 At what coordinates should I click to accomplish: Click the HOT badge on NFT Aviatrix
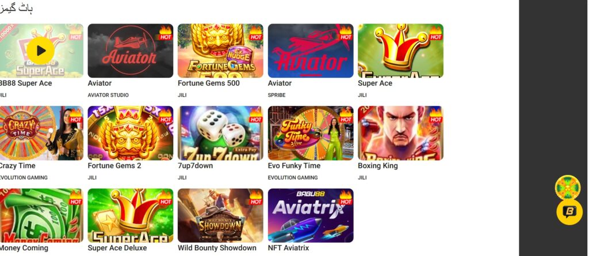346,197
